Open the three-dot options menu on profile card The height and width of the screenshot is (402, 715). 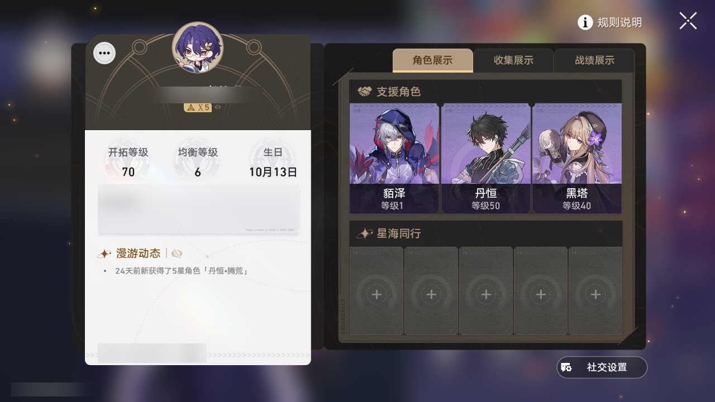click(x=104, y=53)
